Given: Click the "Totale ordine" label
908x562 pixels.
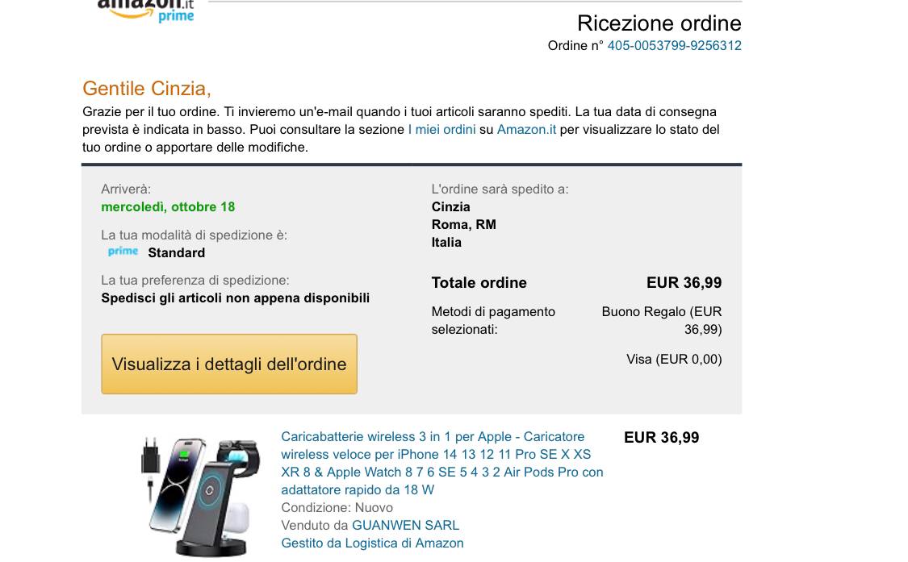Looking at the screenshot, I should tap(479, 283).
